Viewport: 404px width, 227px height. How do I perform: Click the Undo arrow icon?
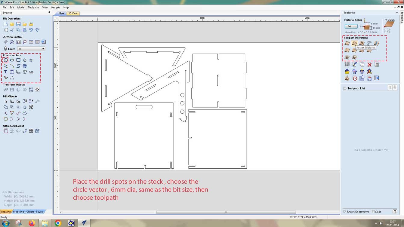(x=31, y=30)
